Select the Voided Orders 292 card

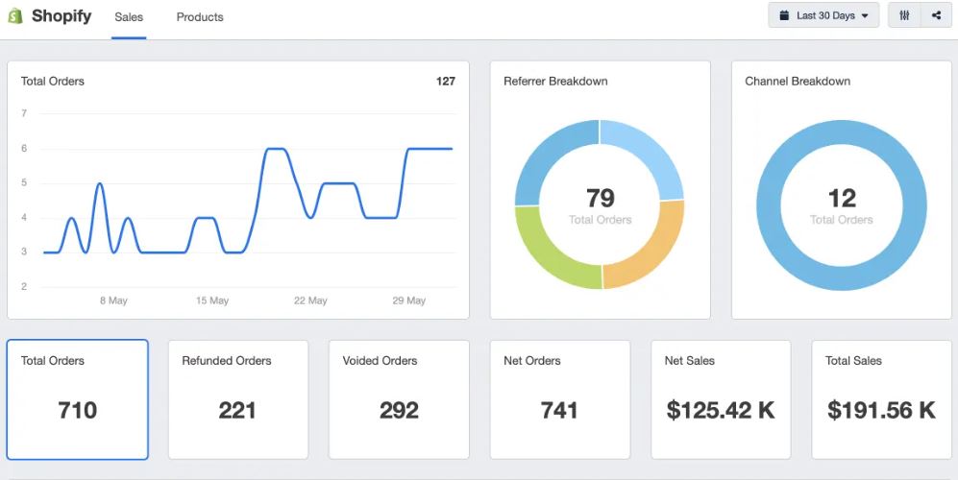click(x=399, y=399)
